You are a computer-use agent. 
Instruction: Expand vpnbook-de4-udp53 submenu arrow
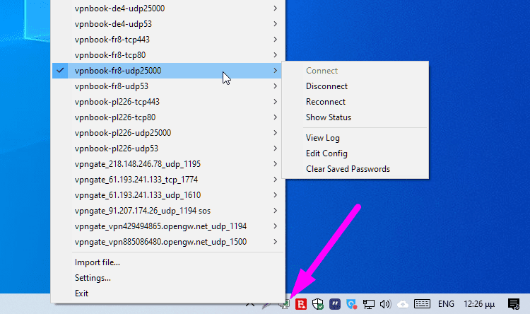(x=275, y=23)
